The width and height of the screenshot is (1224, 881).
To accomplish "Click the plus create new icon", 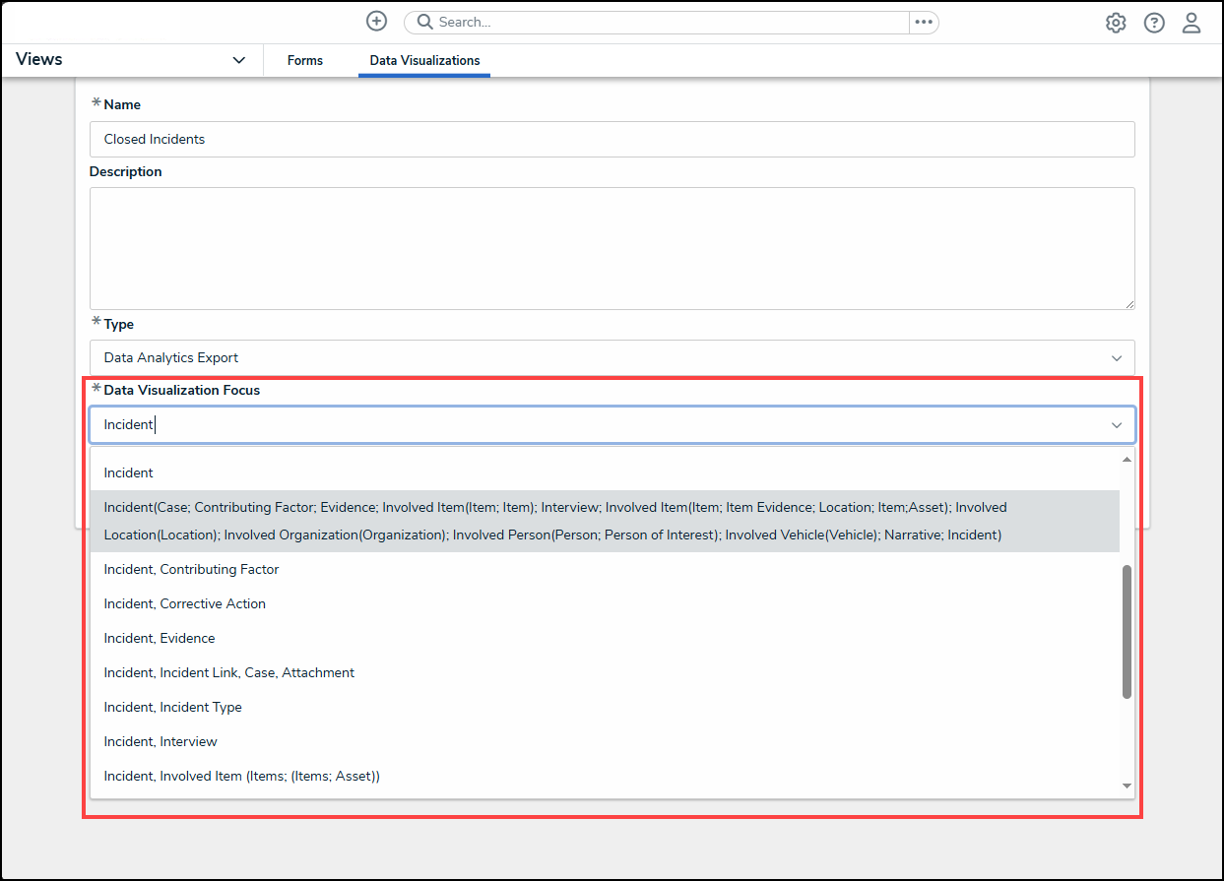I will [376, 22].
